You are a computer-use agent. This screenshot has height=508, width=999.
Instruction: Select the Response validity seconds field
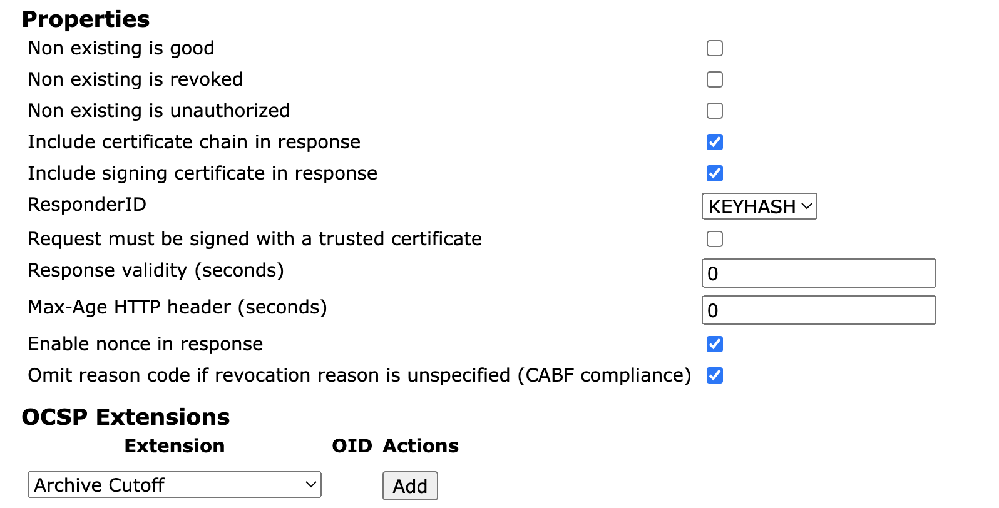click(x=818, y=273)
